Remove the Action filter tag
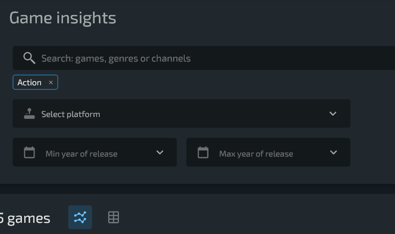Screen dimensions: 395x234 click(x=51, y=83)
